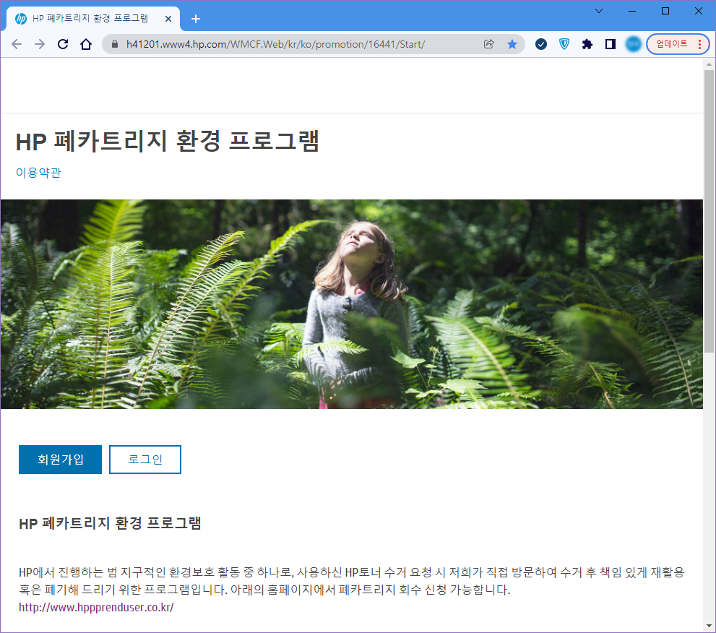The width and height of the screenshot is (716, 633).
Task: Open the 이용약관 terms link
Action: [38, 173]
